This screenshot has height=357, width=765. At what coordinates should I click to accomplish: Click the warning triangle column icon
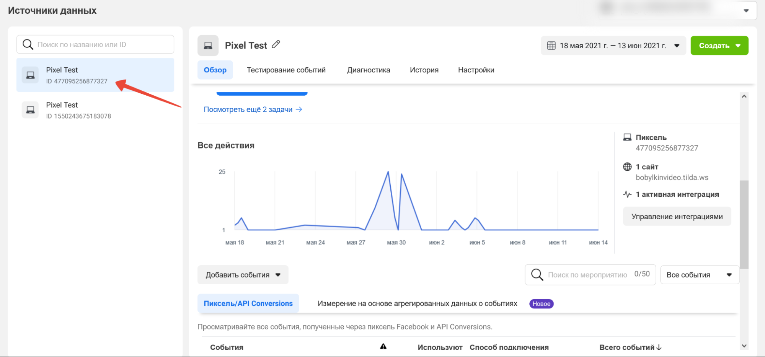(x=383, y=347)
